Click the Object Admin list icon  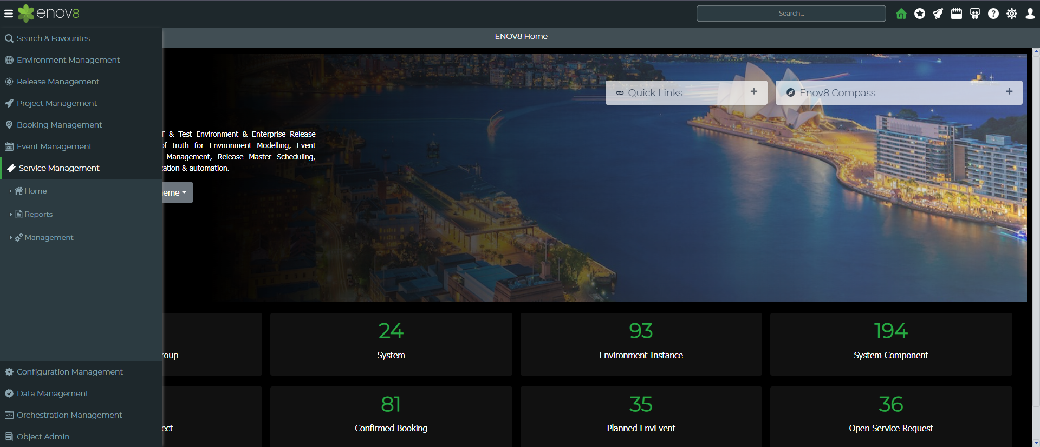tap(9, 437)
